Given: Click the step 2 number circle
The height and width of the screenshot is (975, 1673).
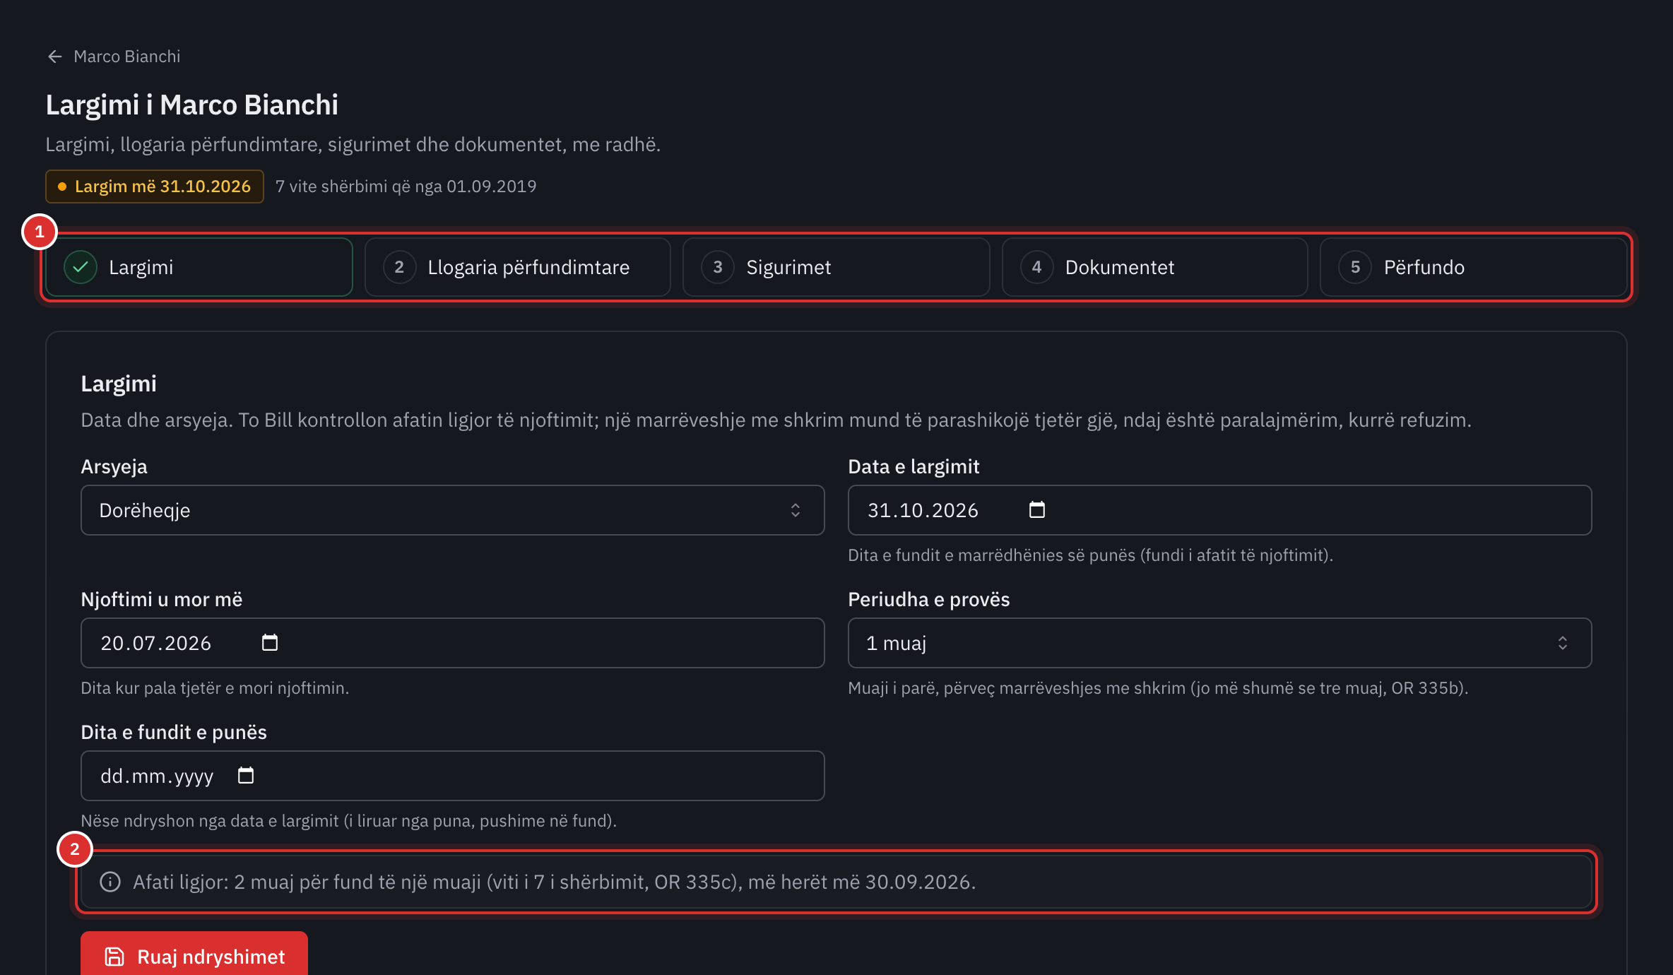Looking at the screenshot, I should [399, 267].
